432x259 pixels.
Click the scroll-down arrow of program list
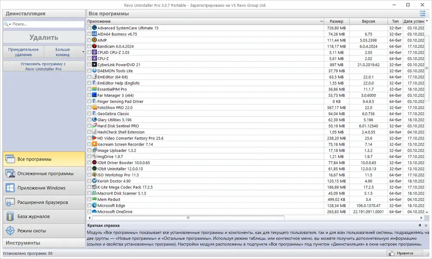[427, 212]
